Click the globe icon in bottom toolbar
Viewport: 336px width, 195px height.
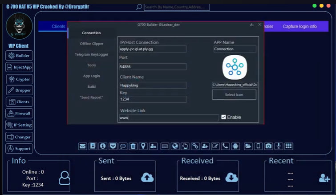(x=175, y=146)
